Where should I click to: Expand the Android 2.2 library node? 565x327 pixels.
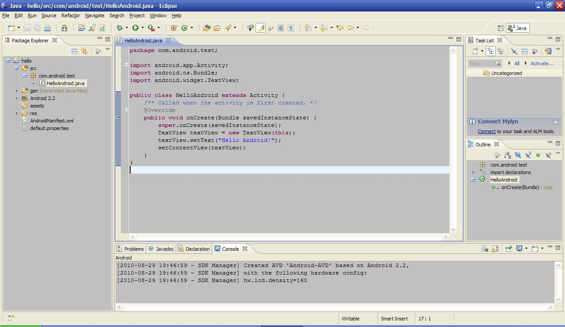pos(17,98)
